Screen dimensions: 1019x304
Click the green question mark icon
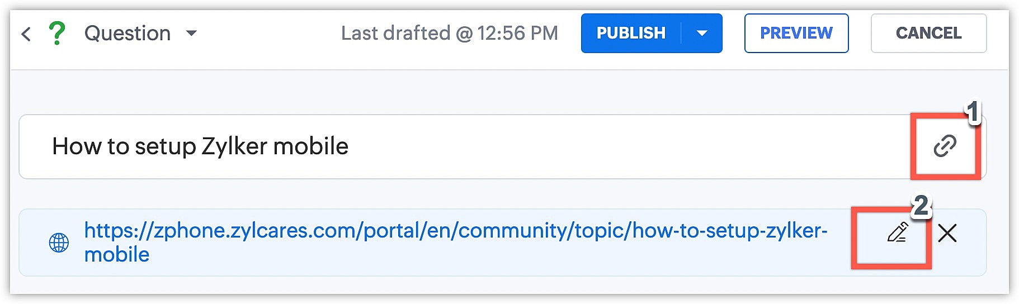[56, 34]
